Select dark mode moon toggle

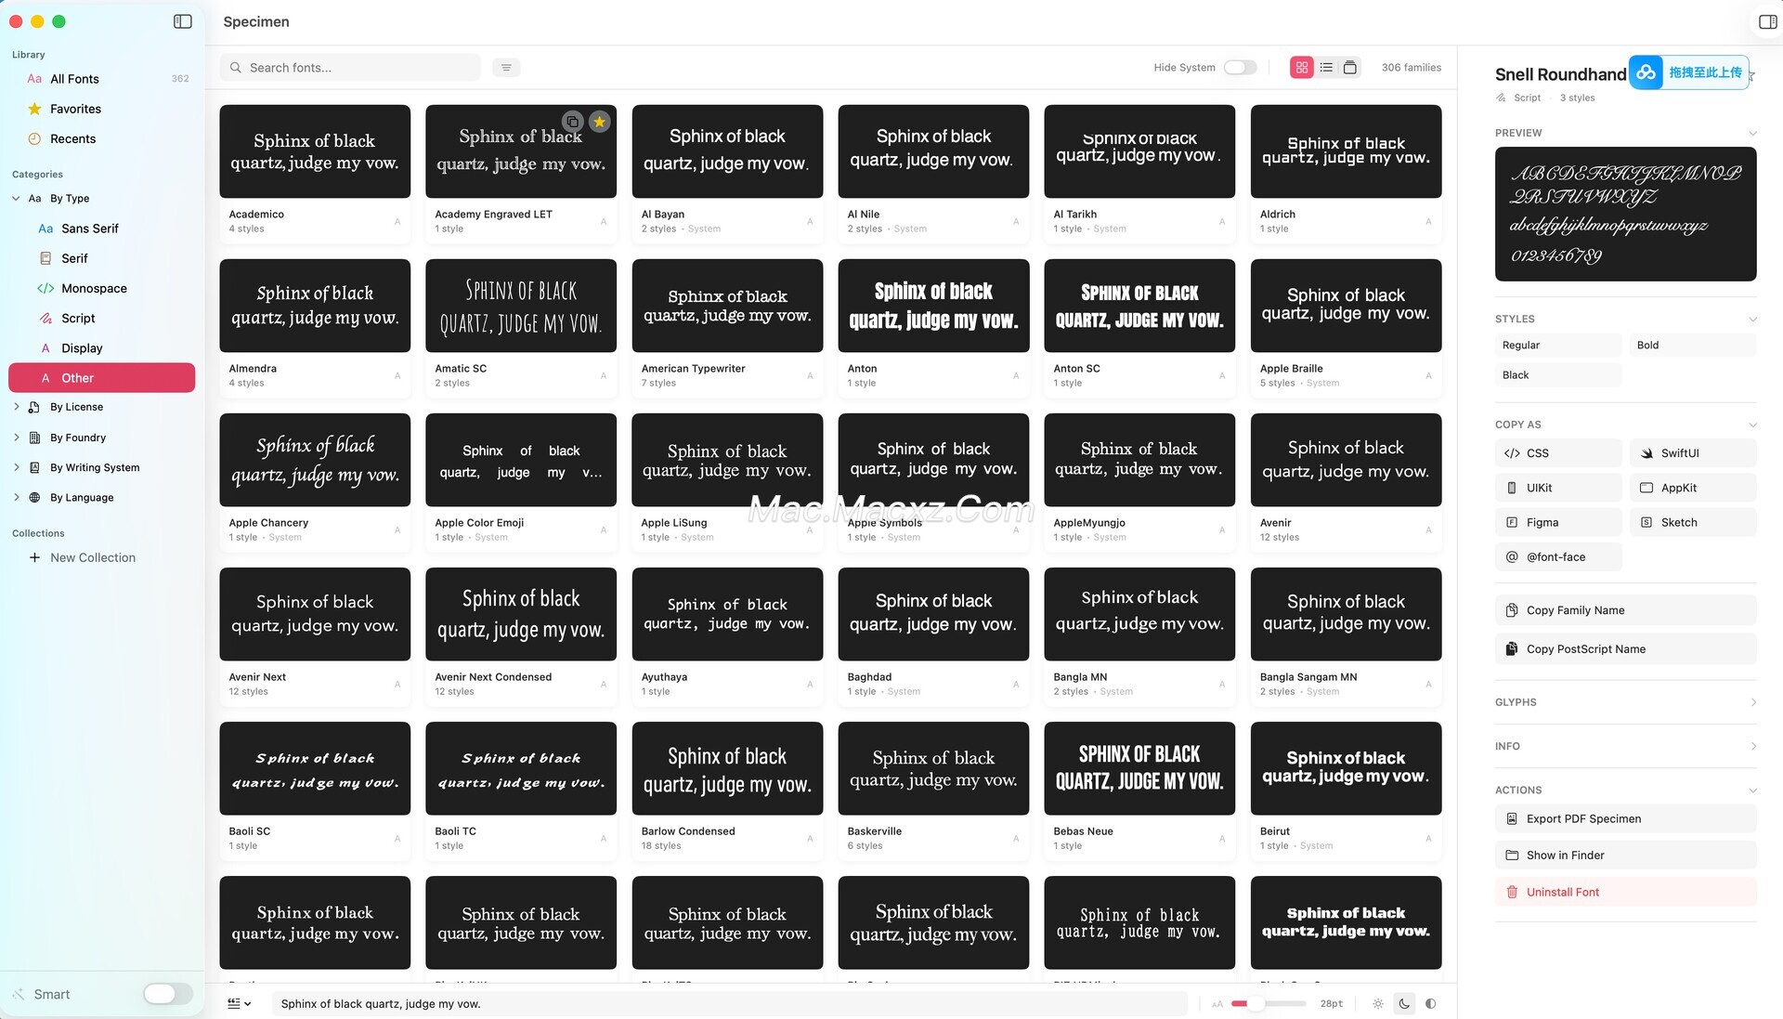click(1404, 1003)
